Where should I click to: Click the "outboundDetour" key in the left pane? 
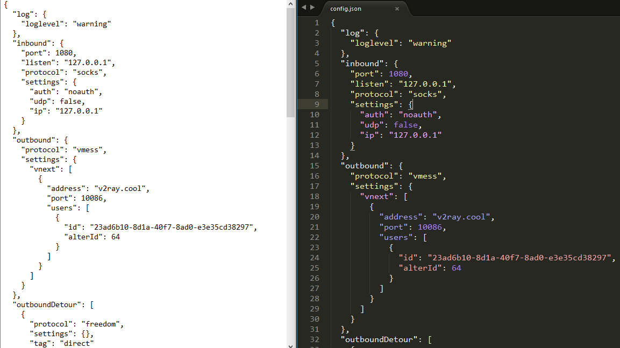(x=49, y=304)
